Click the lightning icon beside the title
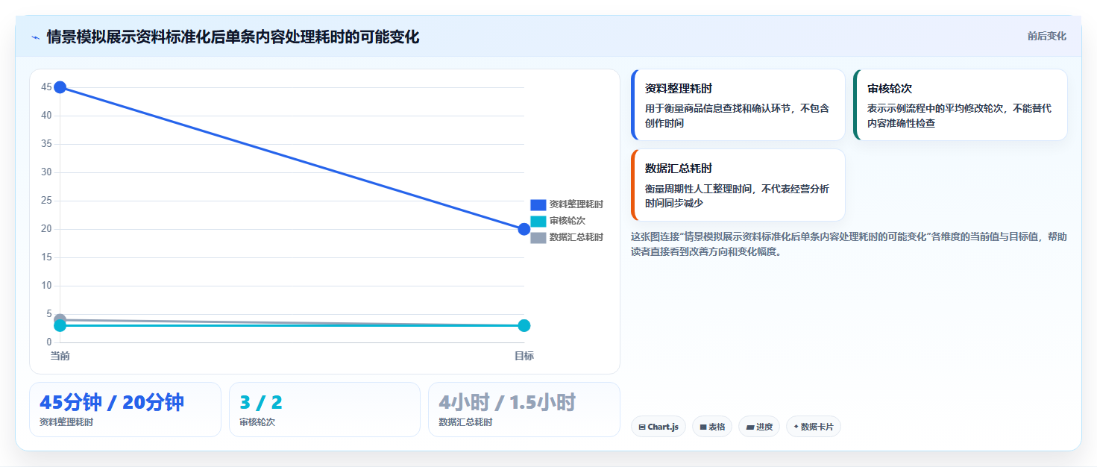Image resolution: width=1097 pixels, height=467 pixels. [x=35, y=37]
